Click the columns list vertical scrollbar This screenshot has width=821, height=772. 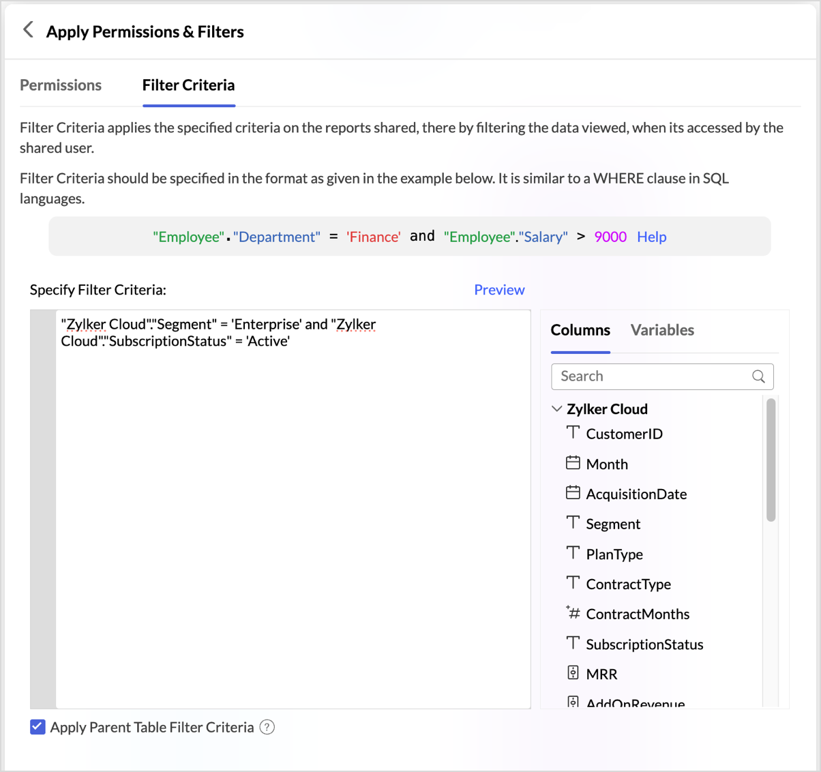pyautogui.click(x=771, y=460)
